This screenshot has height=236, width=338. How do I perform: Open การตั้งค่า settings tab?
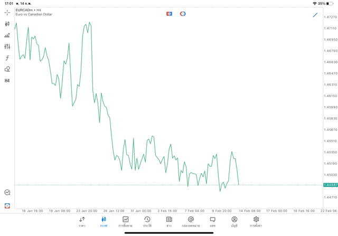[256, 221]
